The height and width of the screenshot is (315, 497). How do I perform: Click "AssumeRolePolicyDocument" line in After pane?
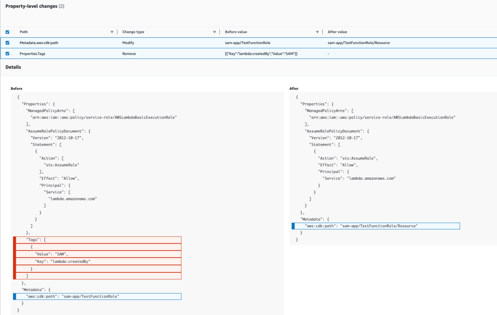[x=337, y=131]
